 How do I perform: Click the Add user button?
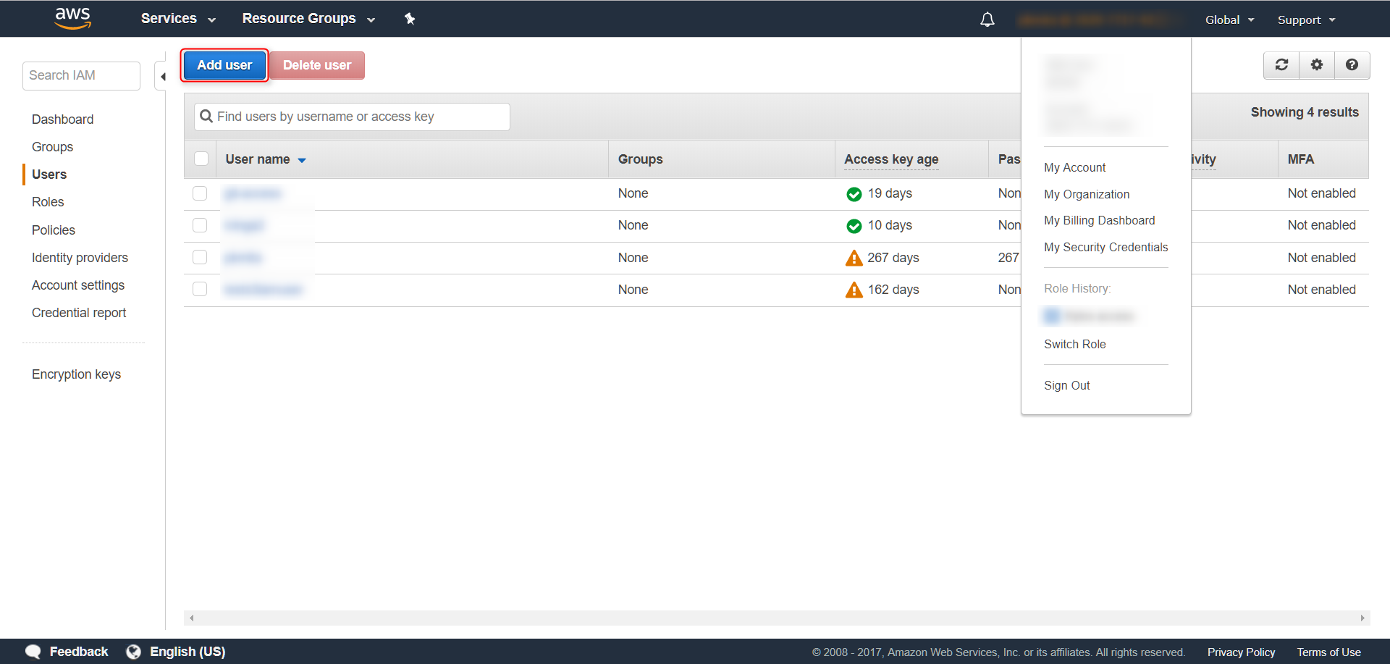[x=224, y=65]
